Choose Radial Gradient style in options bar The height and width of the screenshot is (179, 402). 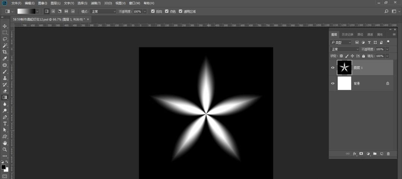53,11
